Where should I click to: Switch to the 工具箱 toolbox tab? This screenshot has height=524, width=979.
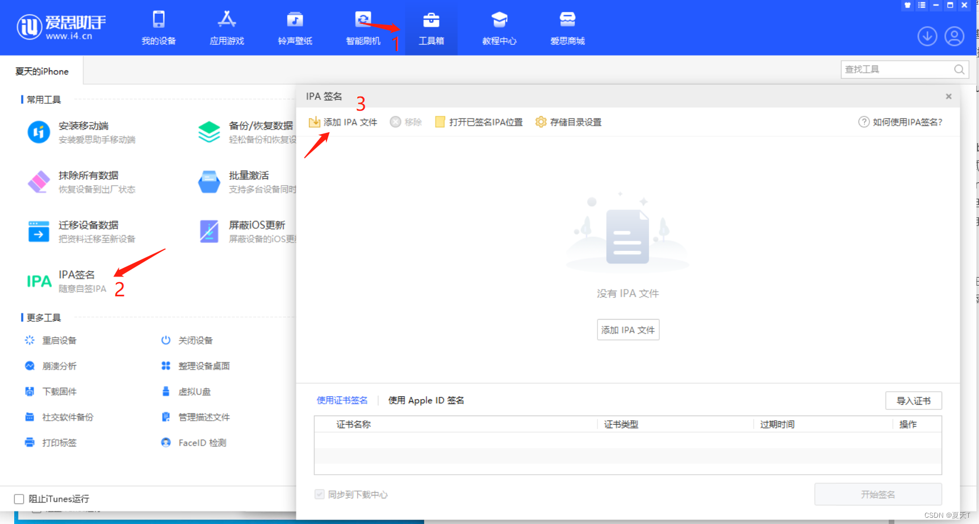click(431, 27)
